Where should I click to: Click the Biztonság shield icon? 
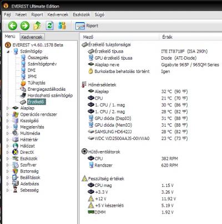pyautogui.click(x=15, y=171)
